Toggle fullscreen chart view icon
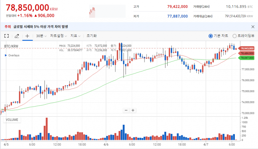The image size is (258, 149). point(6,36)
